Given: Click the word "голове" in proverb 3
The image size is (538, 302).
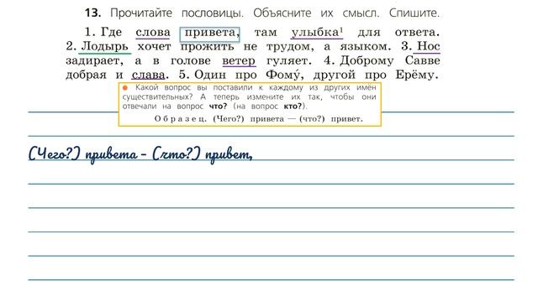Looking at the screenshot, I should 191,61.
